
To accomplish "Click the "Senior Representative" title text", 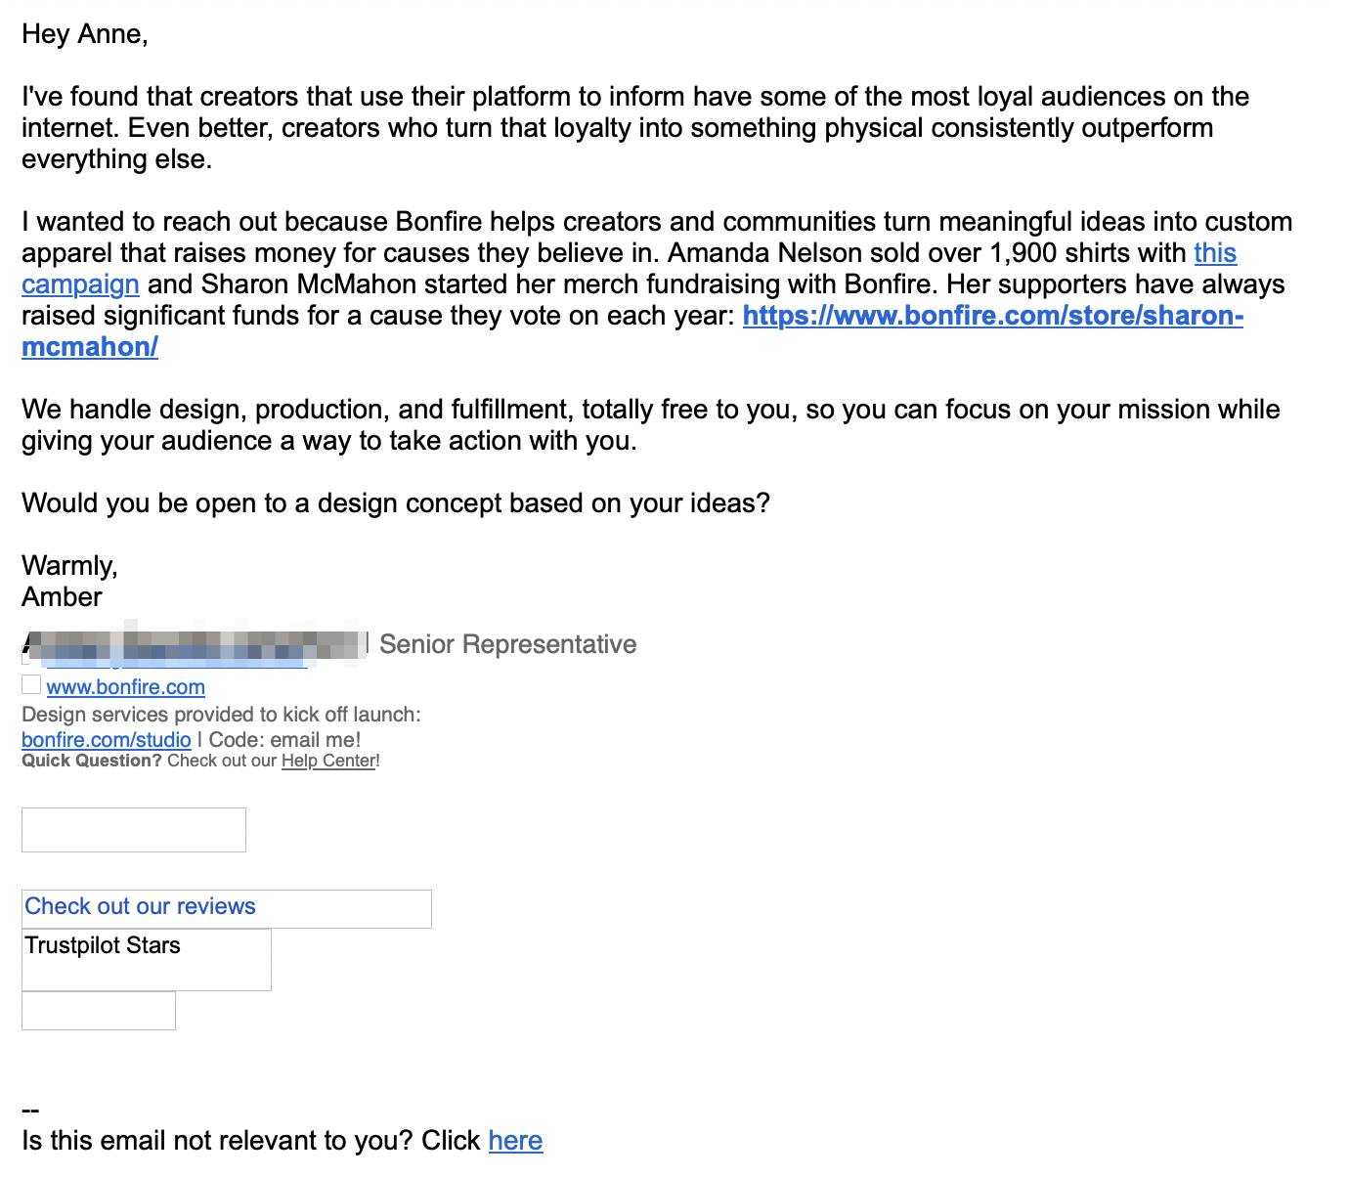I will (x=507, y=644).
